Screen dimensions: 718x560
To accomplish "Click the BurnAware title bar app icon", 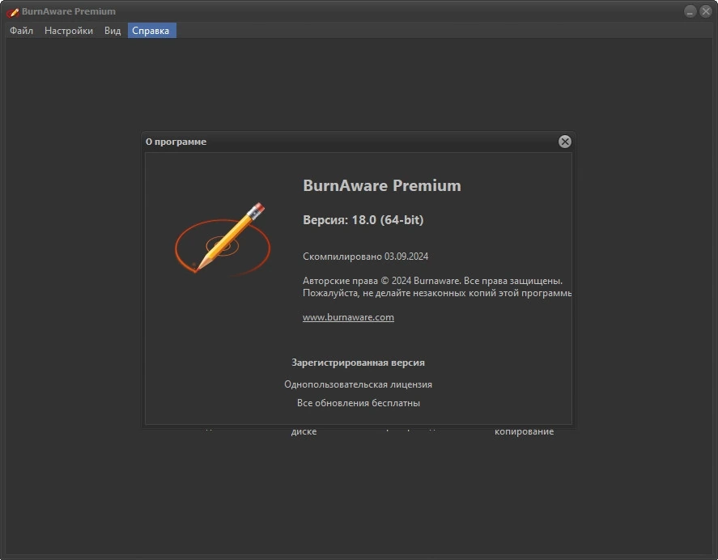I will 12,12.
